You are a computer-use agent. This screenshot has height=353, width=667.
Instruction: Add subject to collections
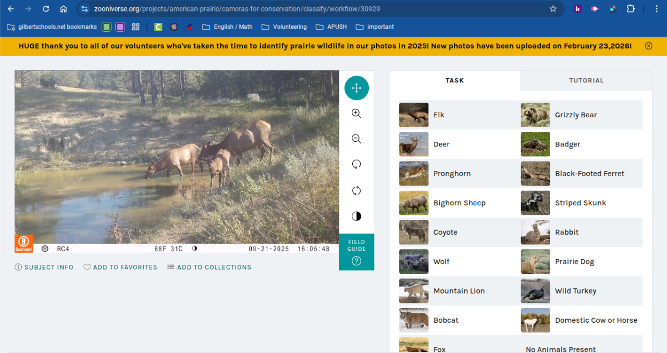pos(209,267)
